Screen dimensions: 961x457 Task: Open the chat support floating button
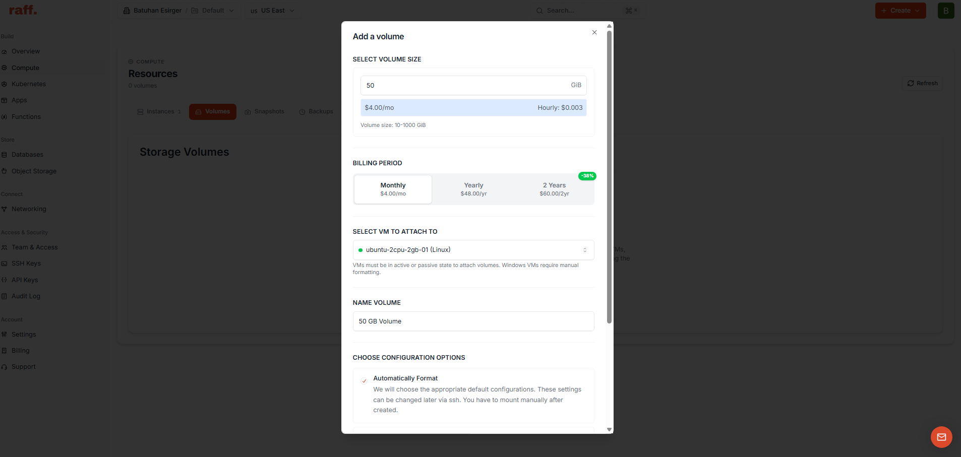[941, 437]
